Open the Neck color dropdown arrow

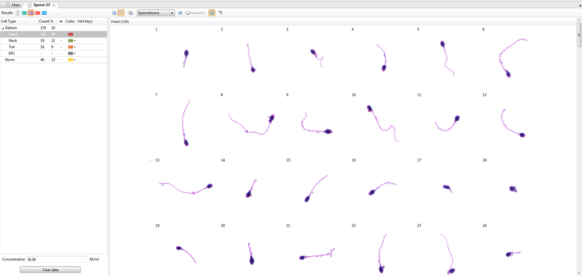click(x=75, y=41)
